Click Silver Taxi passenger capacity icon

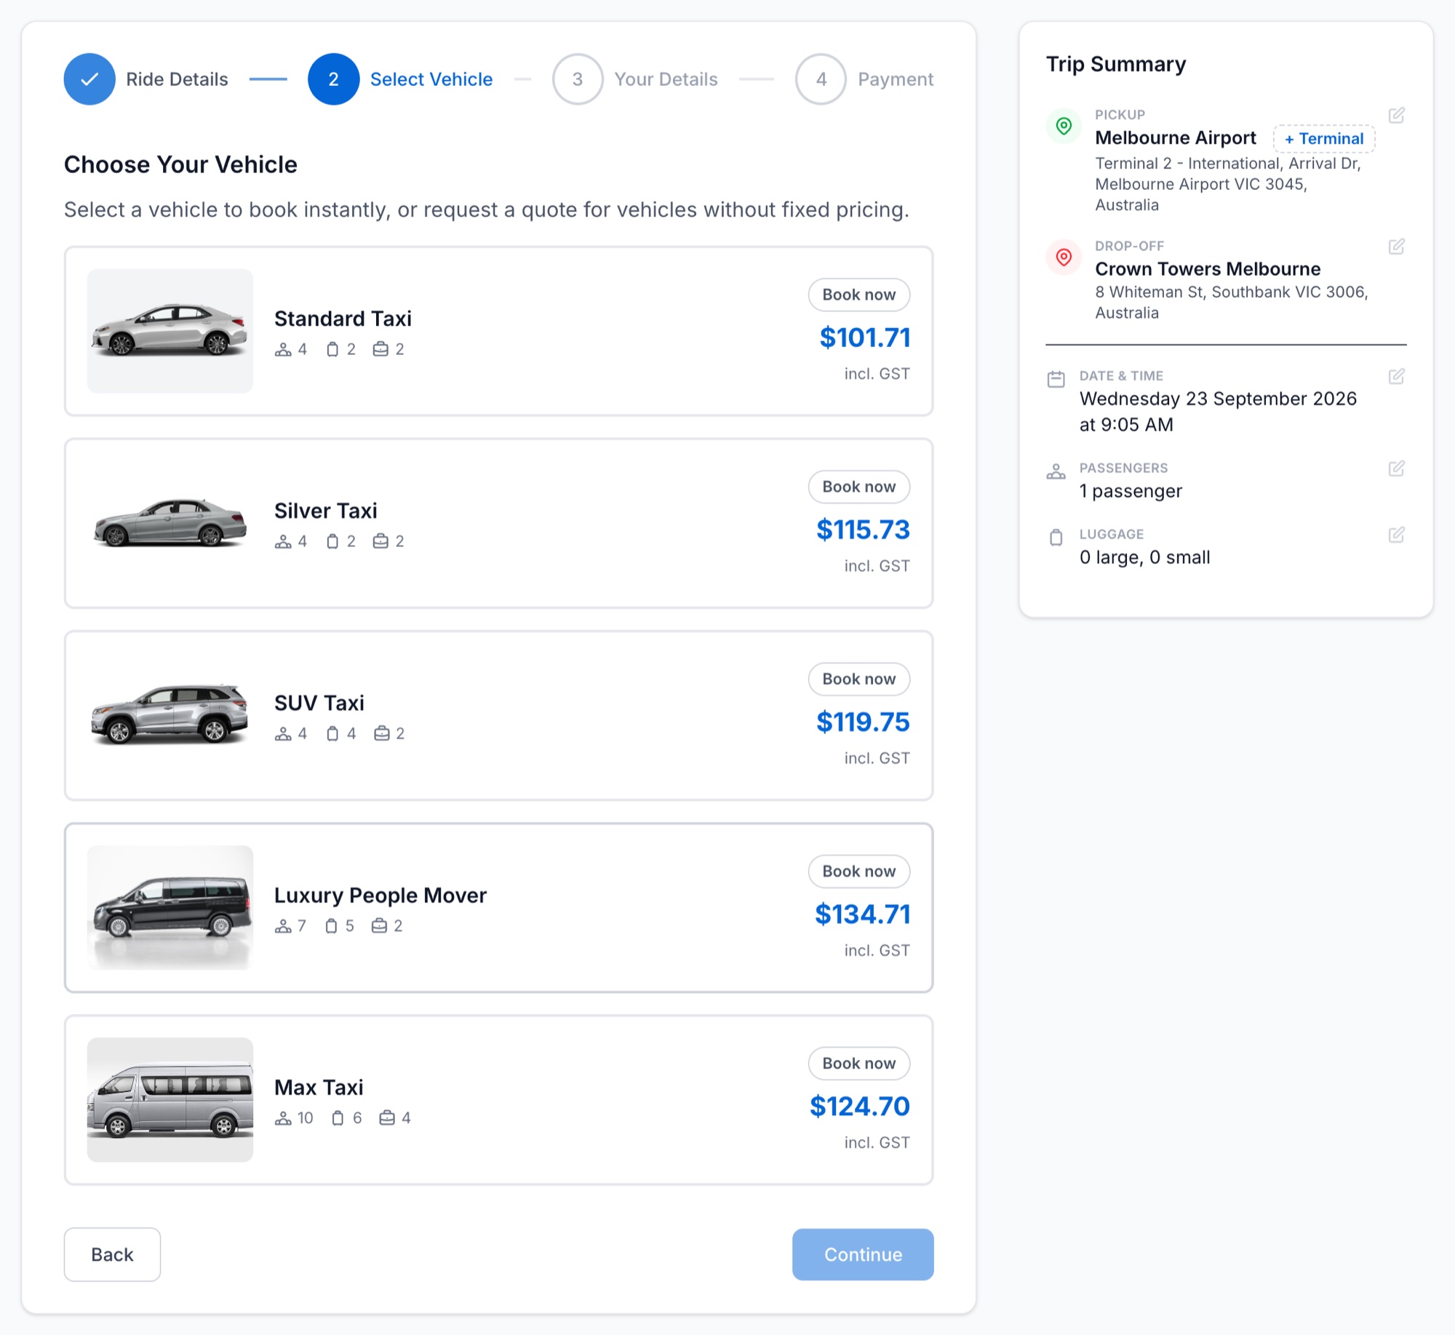283,542
